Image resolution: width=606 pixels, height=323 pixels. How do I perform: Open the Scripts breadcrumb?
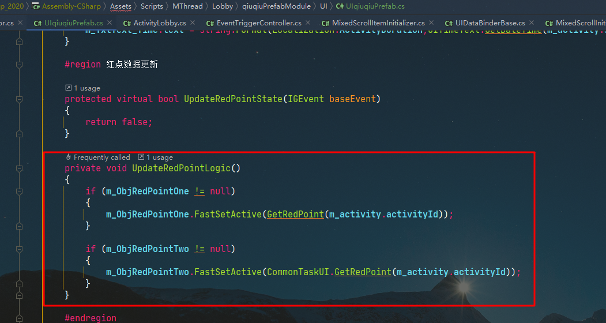click(152, 6)
